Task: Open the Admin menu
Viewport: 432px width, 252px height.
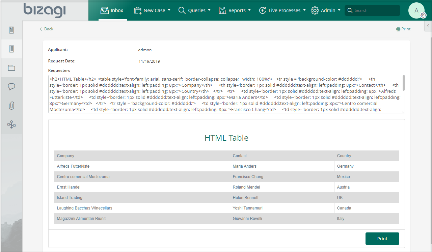Action: tap(326, 10)
